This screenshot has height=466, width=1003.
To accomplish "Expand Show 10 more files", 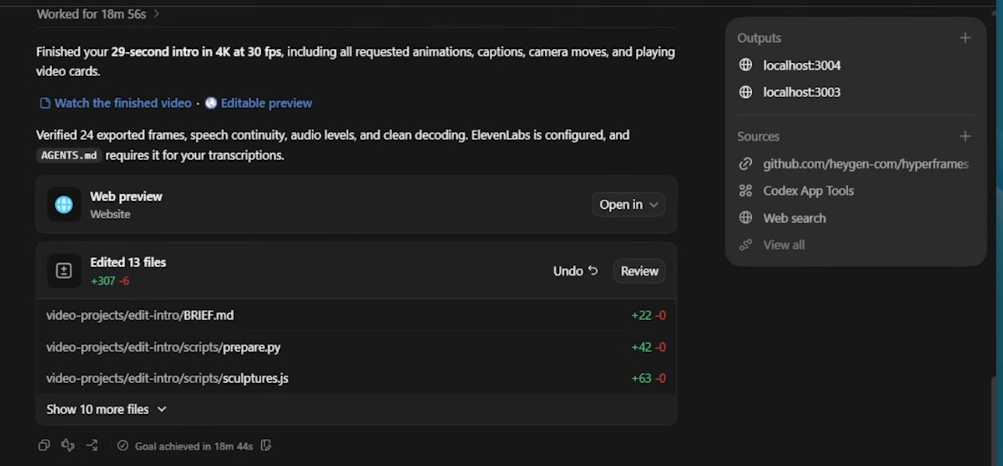I will [x=107, y=409].
